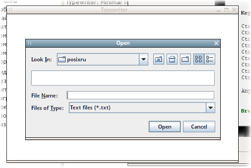The image size is (251, 168).
Task: Focus the File Name input field
Action: click(140, 96)
